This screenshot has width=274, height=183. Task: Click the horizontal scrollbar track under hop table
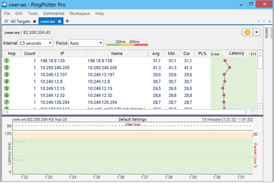127,112
